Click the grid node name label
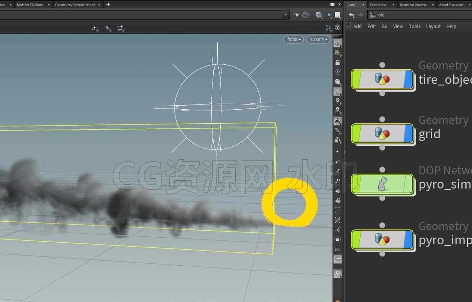This screenshot has width=472, height=302. coord(429,134)
